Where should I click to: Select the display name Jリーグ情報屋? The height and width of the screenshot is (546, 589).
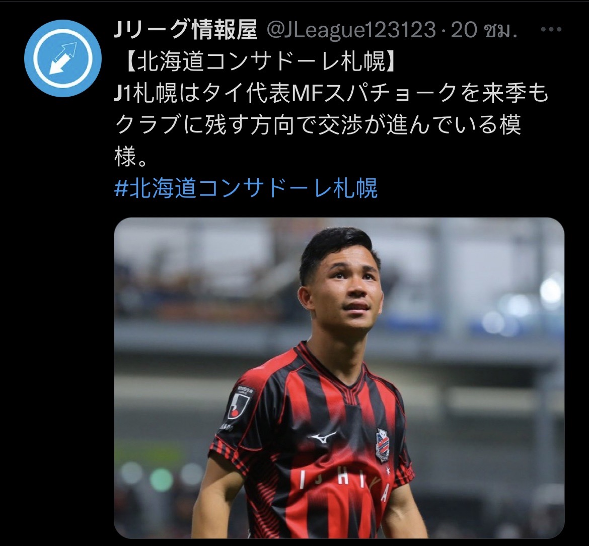click(x=186, y=30)
